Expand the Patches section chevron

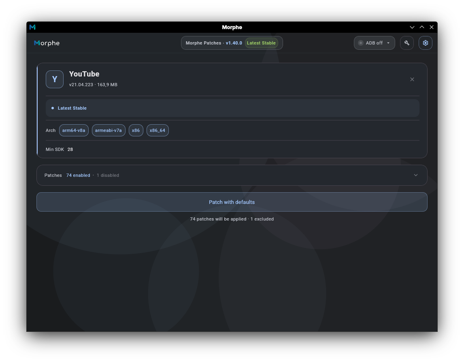(x=415, y=175)
